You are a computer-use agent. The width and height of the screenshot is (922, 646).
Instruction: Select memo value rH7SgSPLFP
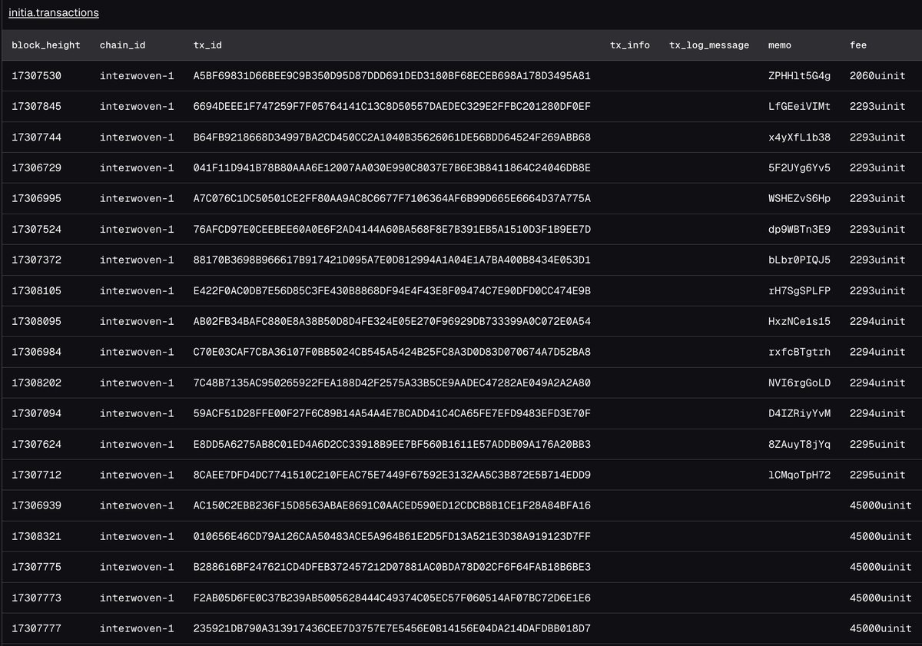point(799,291)
